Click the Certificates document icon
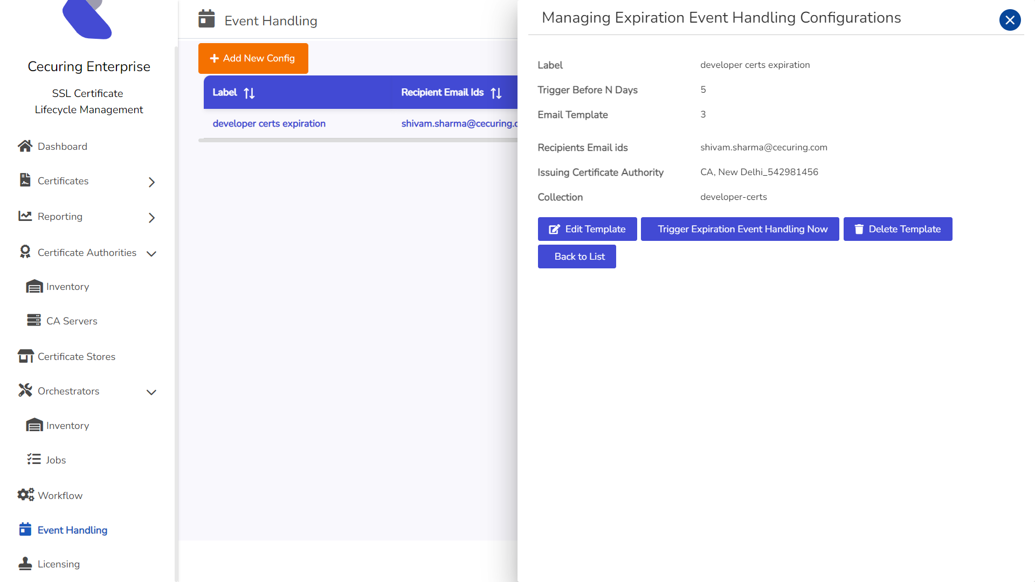Viewport: 1035px width, 582px height. tap(25, 180)
